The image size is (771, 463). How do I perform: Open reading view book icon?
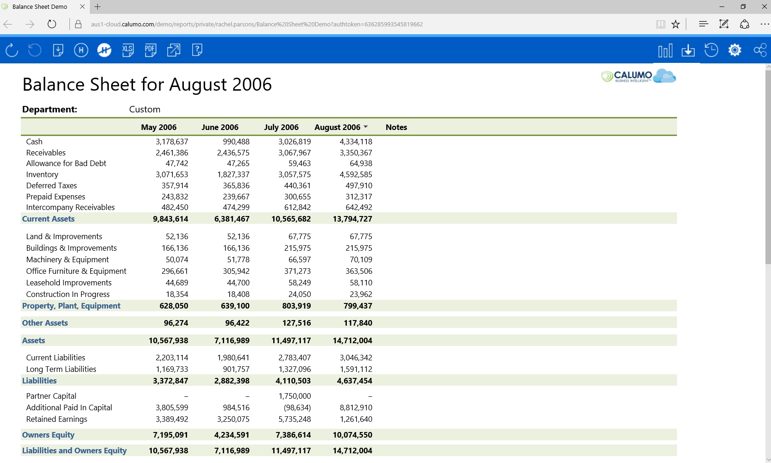tap(661, 24)
